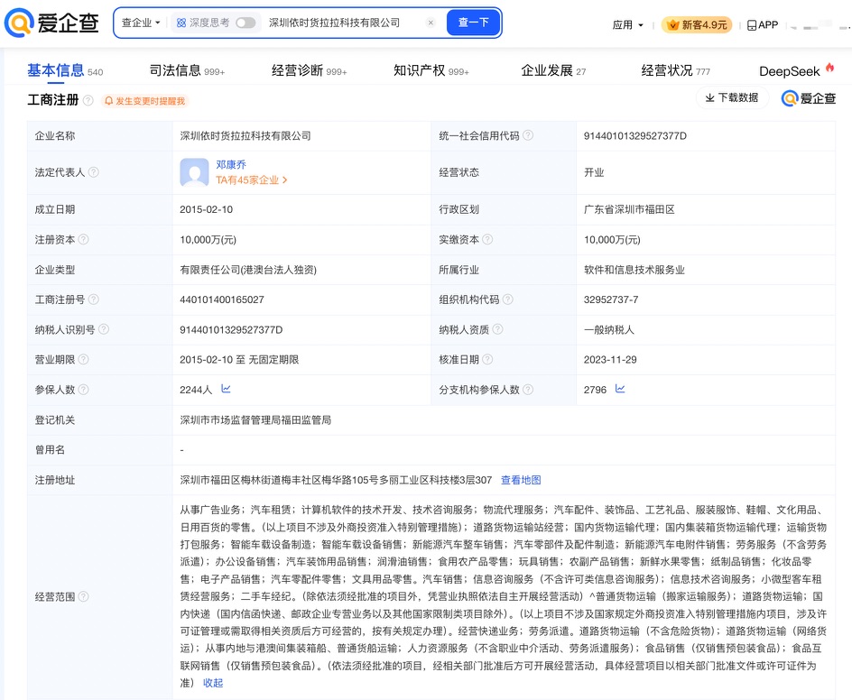Expand TA有45家企业 link
This screenshot has width=852, height=700.
[x=251, y=180]
